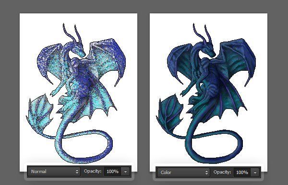Click the Opacity label beside Color dropdown
The image size is (288, 185).
pos(222,172)
